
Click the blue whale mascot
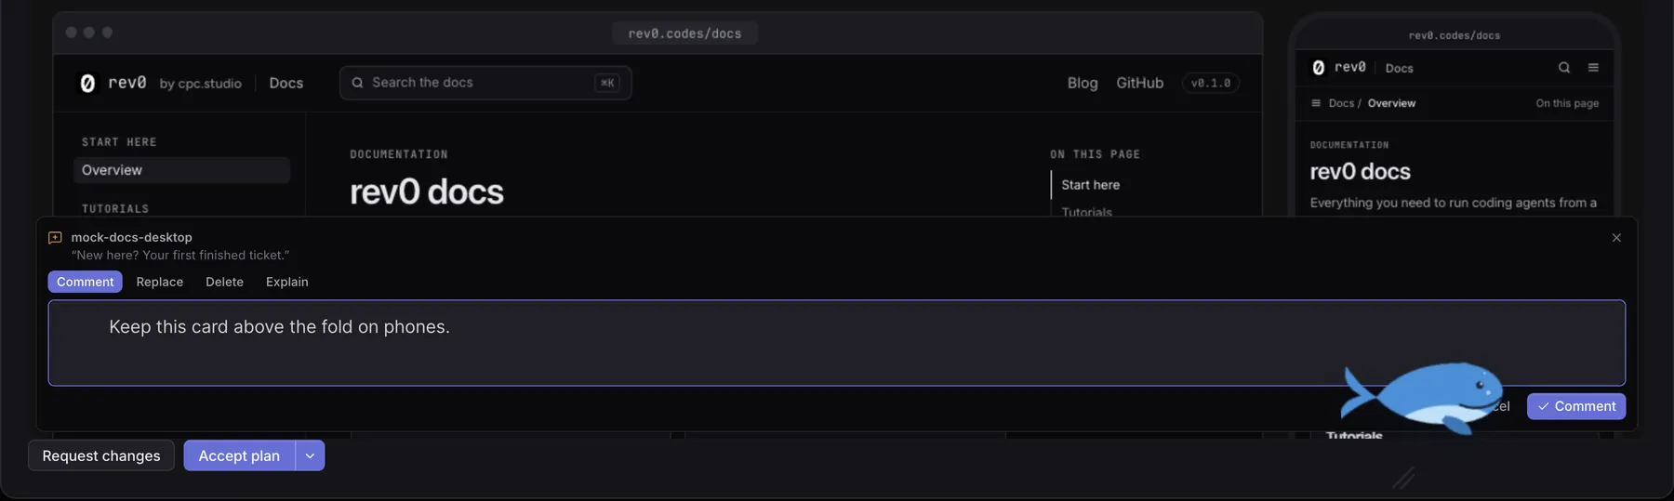1423,397
